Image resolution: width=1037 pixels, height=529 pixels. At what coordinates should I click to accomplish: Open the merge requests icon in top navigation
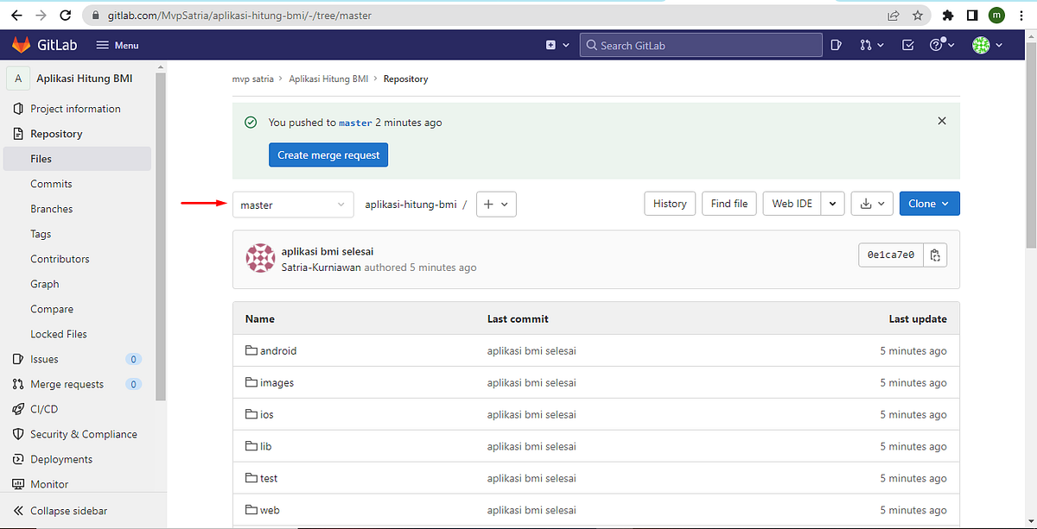tap(867, 45)
